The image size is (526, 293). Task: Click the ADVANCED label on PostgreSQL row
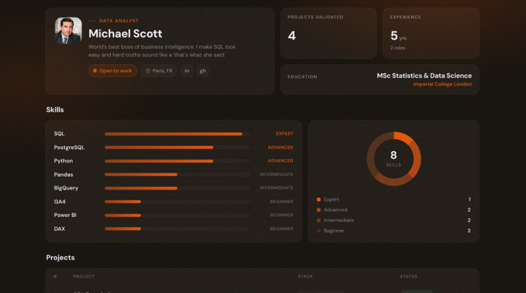(281, 147)
